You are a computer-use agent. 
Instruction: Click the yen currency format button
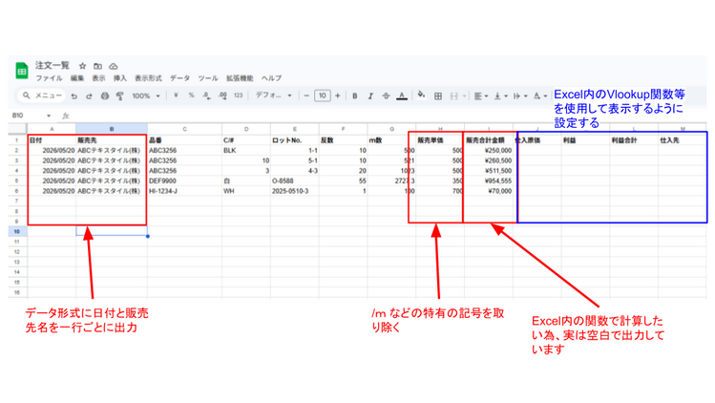176,95
